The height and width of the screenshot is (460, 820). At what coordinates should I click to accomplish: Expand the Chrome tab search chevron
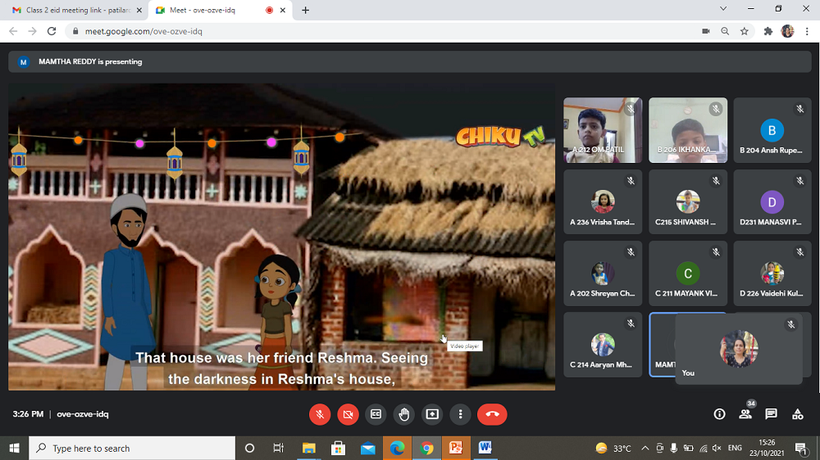tap(723, 9)
